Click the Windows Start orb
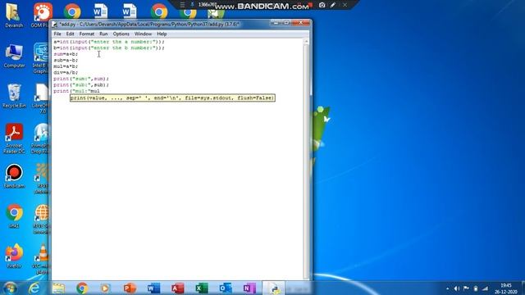Image resolution: width=525 pixels, height=295 pixels. tap(10, 288)
